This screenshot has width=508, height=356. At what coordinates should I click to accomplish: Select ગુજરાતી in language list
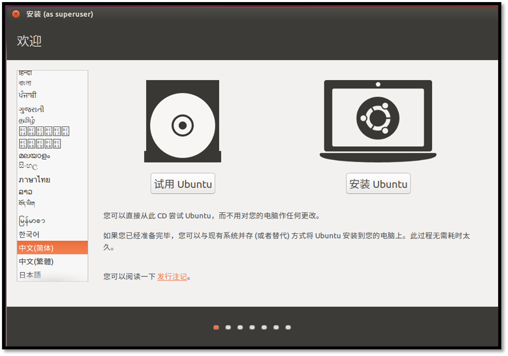[53, 109]
